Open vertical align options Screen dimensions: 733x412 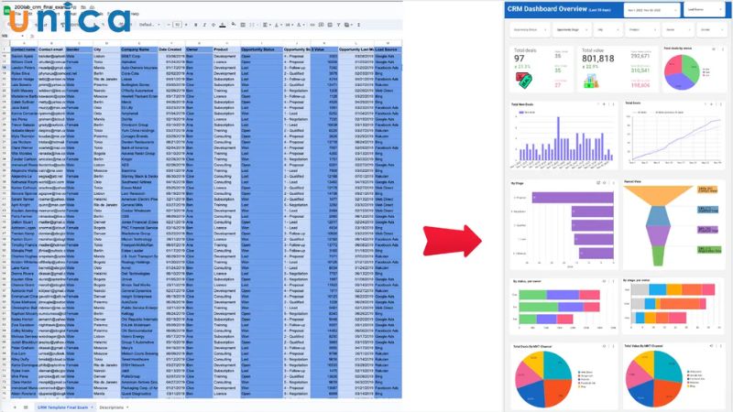click(x=278, y=25)
